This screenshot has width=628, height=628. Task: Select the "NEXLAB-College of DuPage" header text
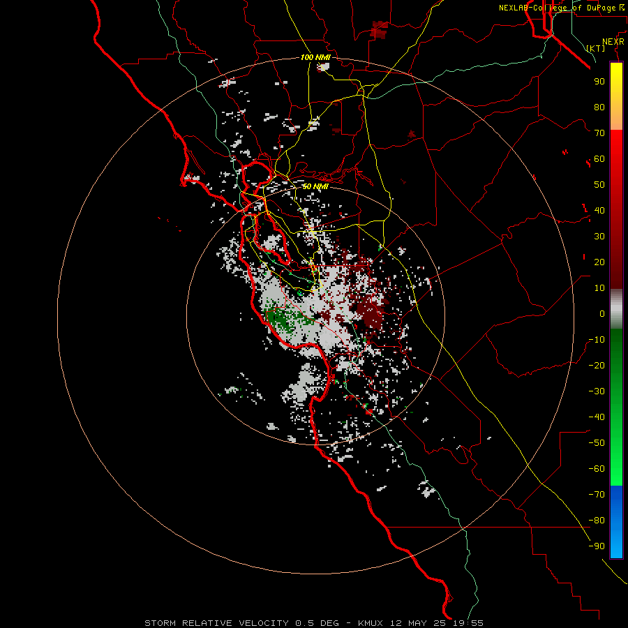[557, 8]
